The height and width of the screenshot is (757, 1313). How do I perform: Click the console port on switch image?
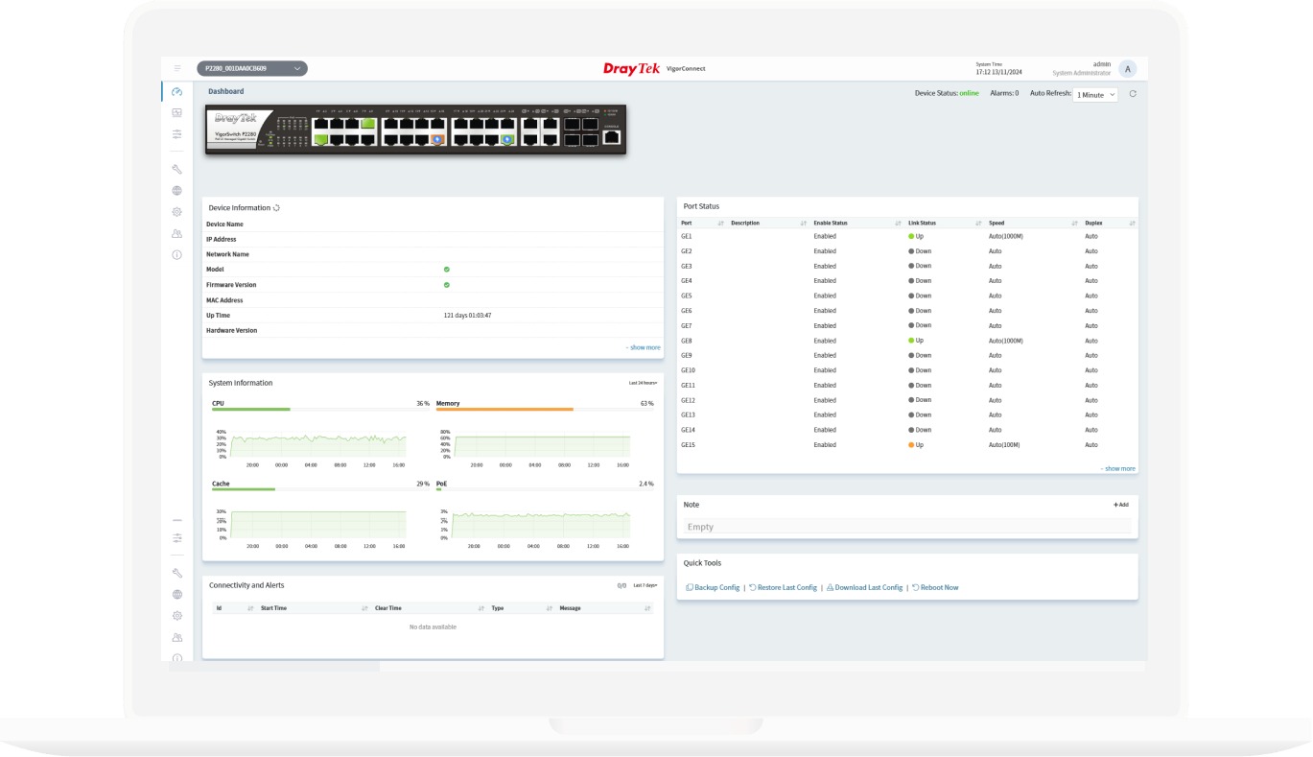pyautogui.click(x=611, y=137)
